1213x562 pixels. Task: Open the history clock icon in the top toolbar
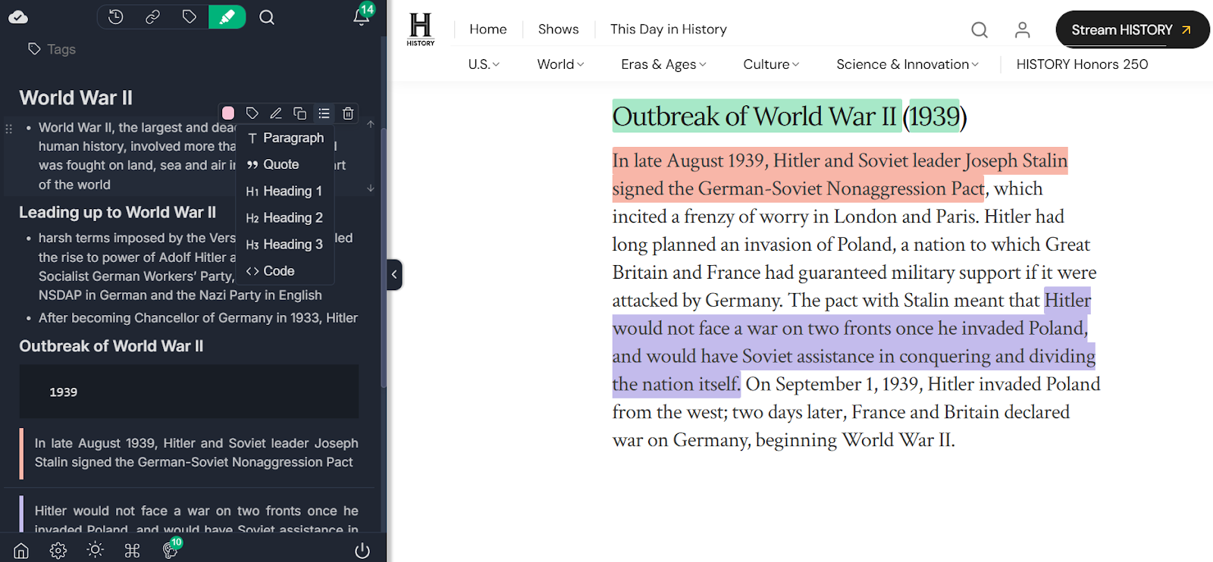(116, 17)
